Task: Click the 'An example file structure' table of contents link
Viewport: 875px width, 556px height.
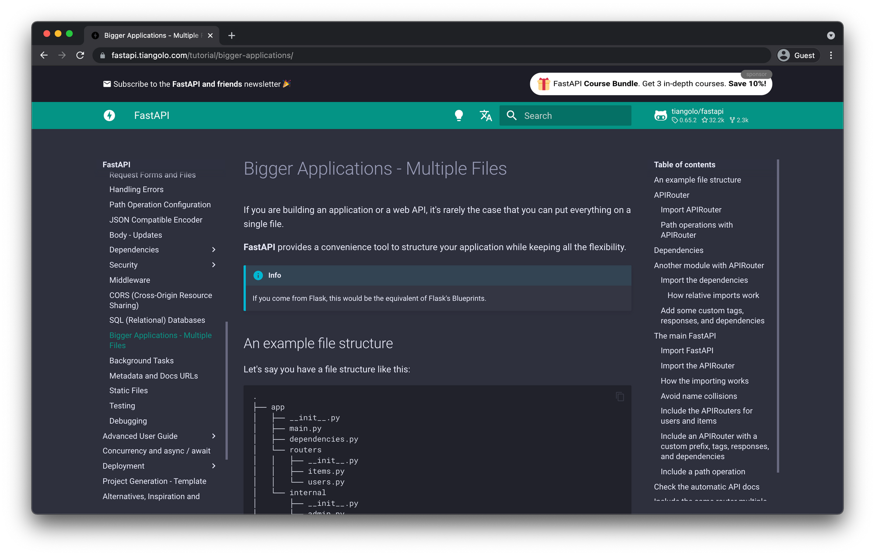Action: coord(698,179)
